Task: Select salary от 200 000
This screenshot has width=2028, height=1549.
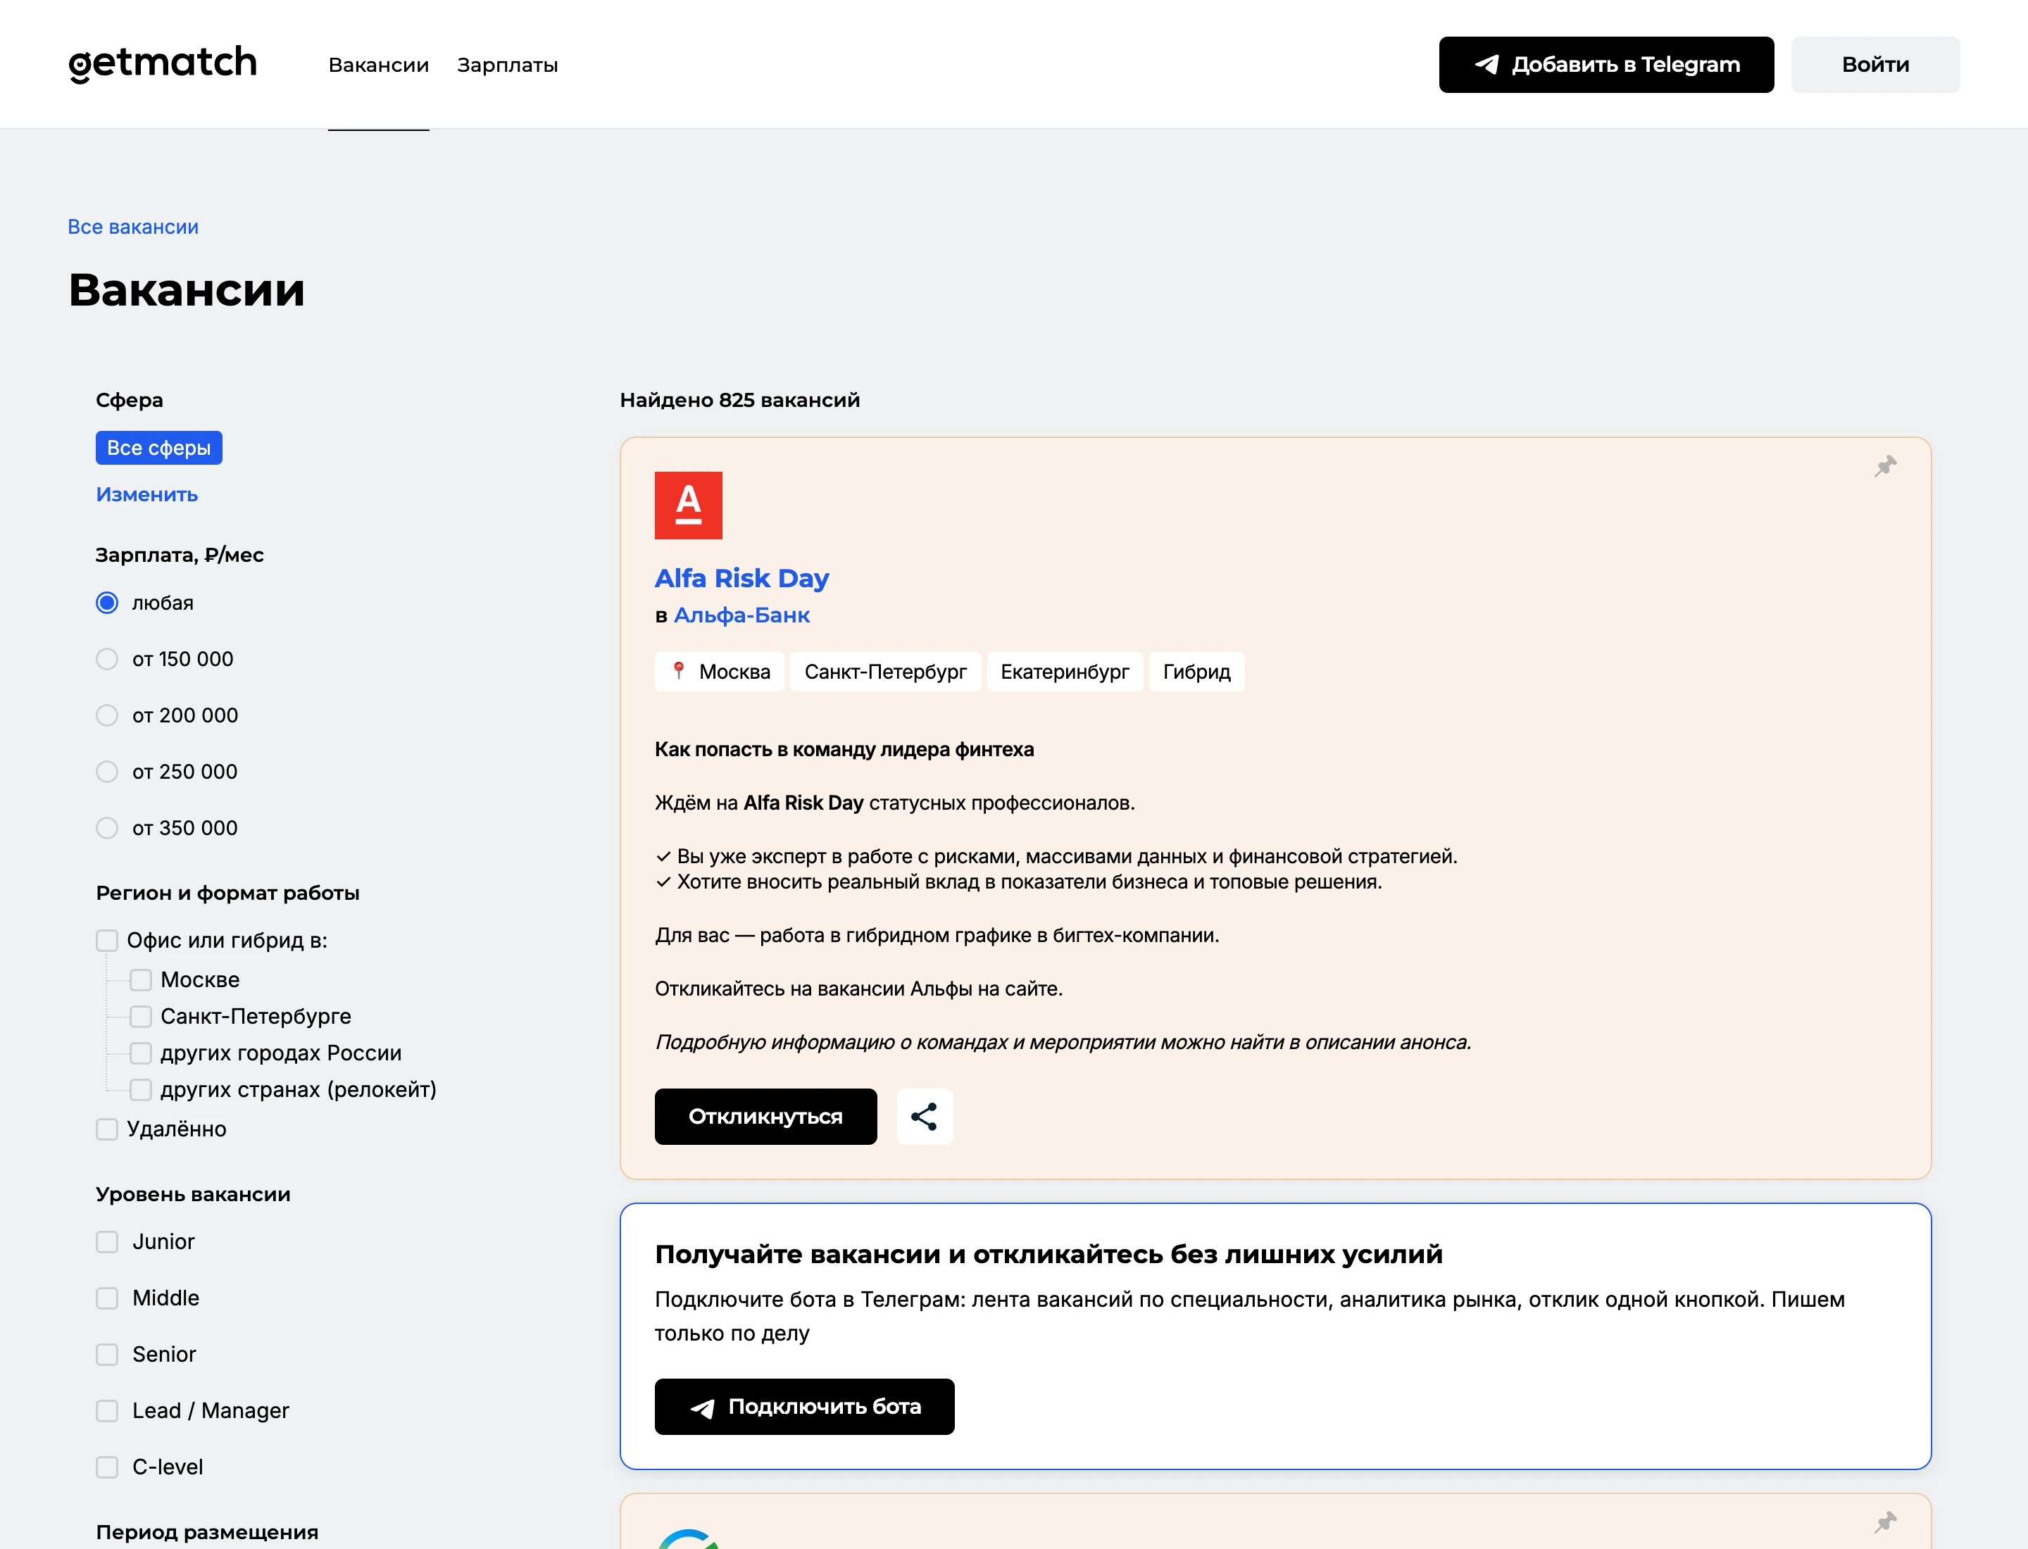Action: click(x=107, y=715)
